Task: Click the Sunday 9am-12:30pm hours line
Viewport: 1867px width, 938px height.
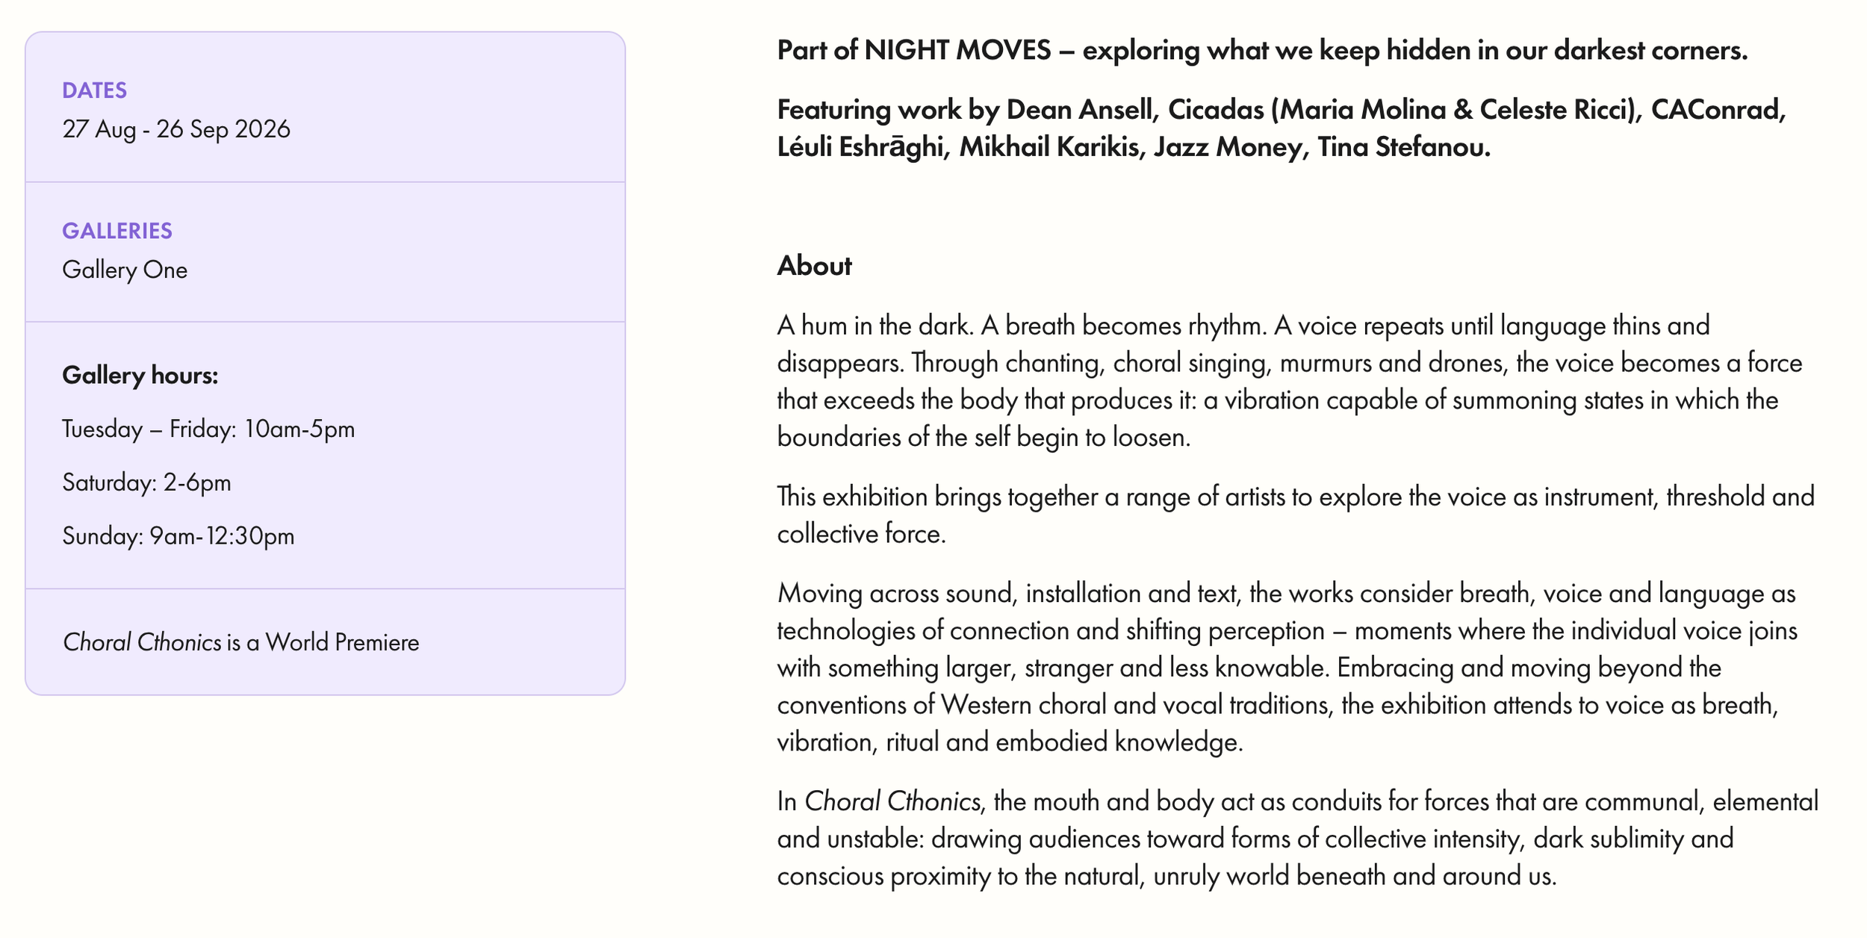Action: (x=178, y=535)
